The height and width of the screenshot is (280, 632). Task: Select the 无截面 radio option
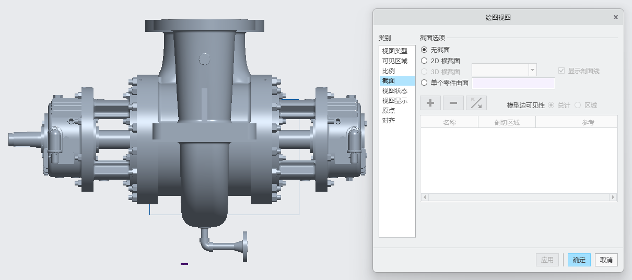point(424,50)
